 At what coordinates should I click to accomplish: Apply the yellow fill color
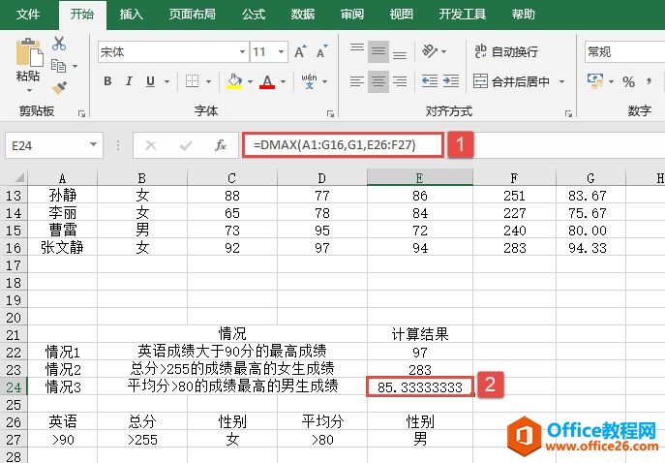[234, 81]
